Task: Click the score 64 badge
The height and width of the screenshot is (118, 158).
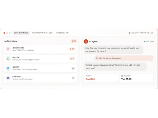Action: (x=73, y=68)
